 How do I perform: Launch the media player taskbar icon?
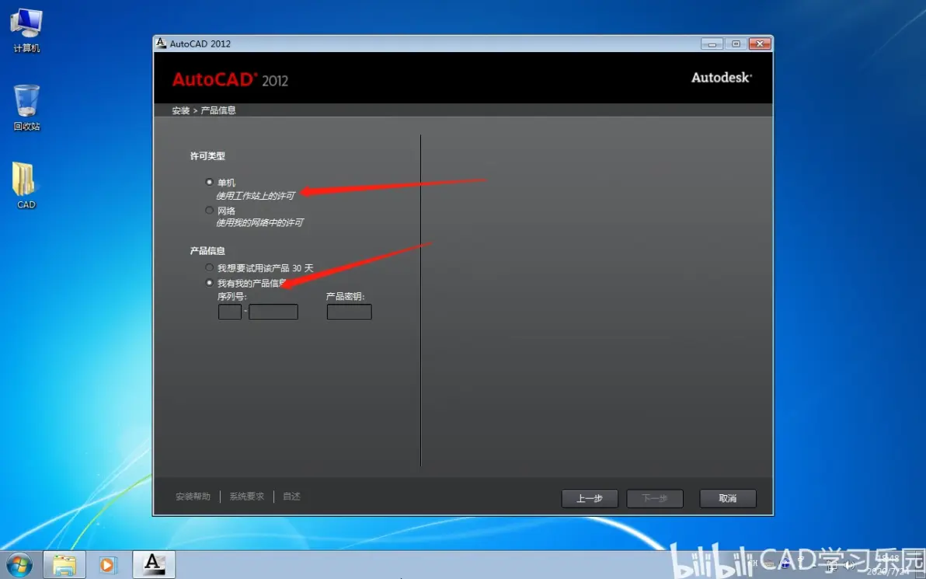point(107,565)
